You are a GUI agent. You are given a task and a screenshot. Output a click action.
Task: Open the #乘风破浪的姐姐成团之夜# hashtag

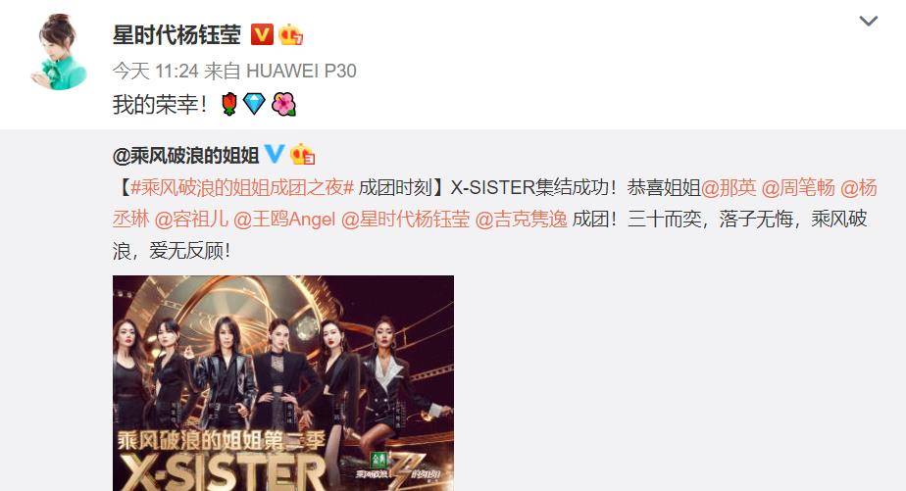click(242, 188)
